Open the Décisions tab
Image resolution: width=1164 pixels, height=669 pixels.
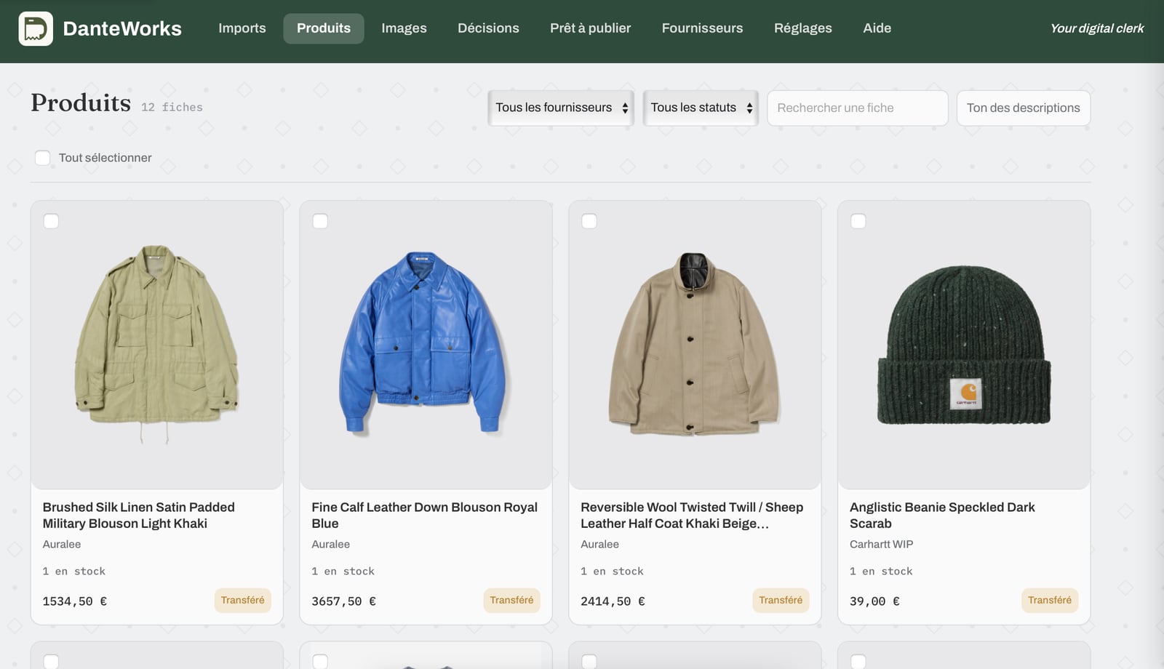click(x=488, y=28)
